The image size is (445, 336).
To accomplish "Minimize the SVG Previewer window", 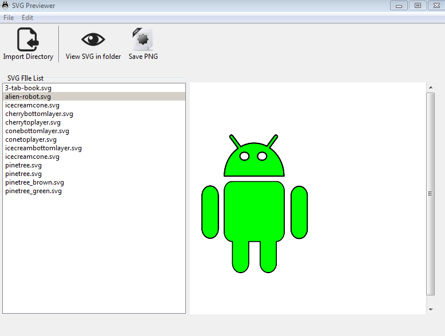I will (x=399, y=5).
